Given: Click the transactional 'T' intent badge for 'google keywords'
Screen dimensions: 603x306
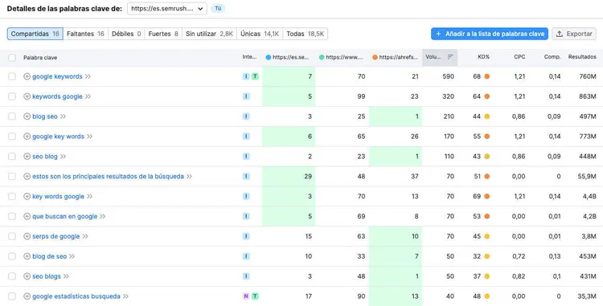Looking at the screenshot, I should point(255,76).
